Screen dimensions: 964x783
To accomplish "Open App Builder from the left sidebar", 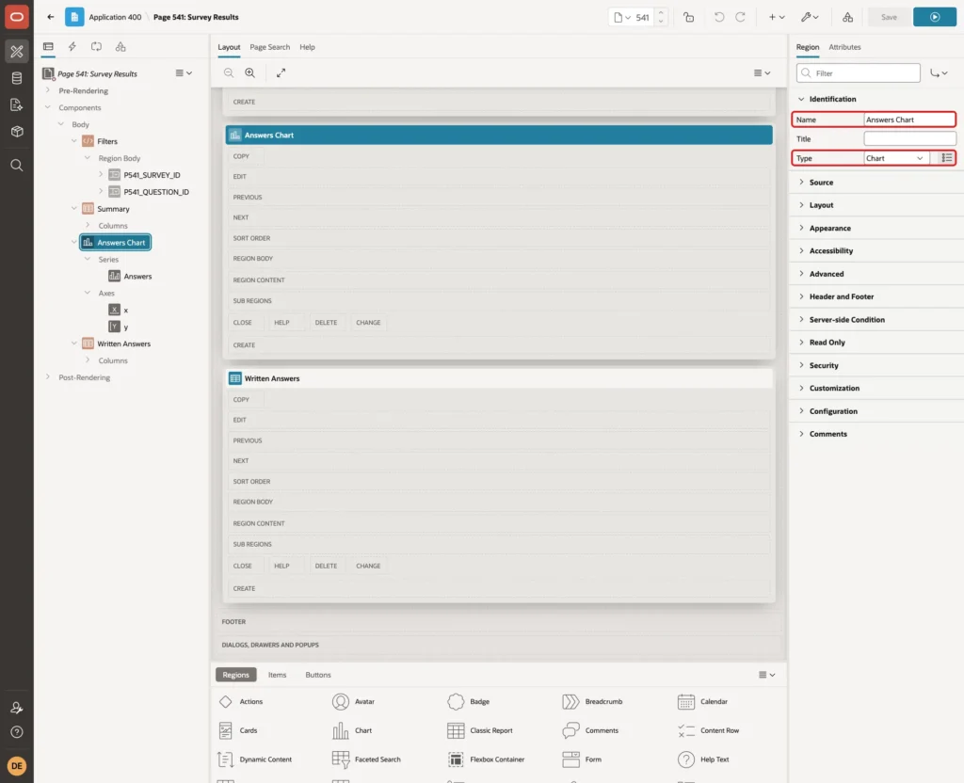I will tap(17, 52).
